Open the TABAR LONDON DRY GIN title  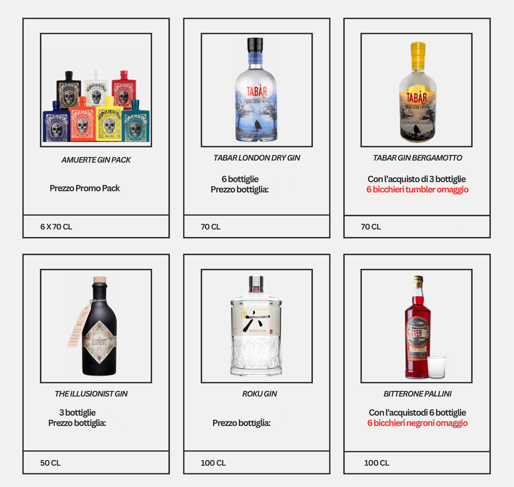(257, 158)
